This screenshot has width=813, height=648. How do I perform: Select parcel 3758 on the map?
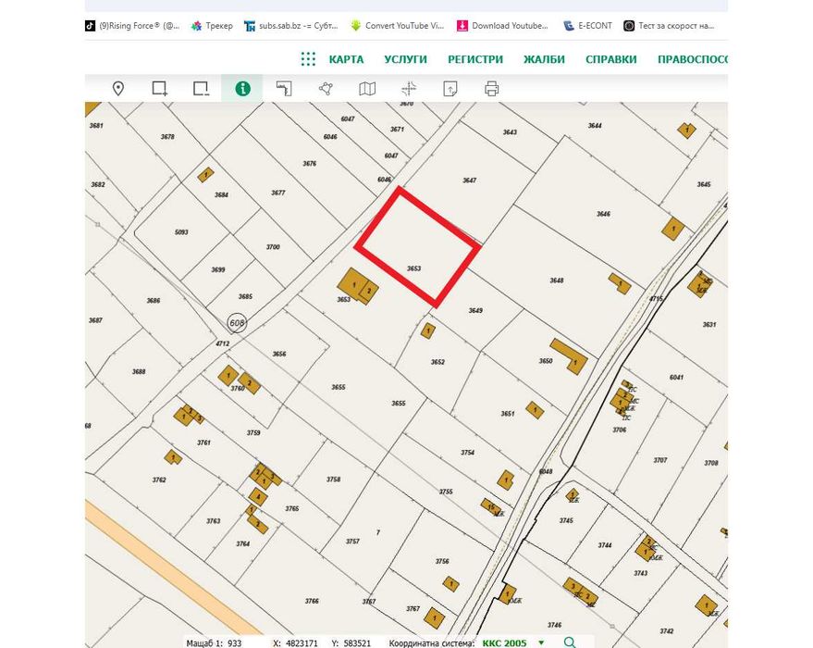[x=333, y=480]
